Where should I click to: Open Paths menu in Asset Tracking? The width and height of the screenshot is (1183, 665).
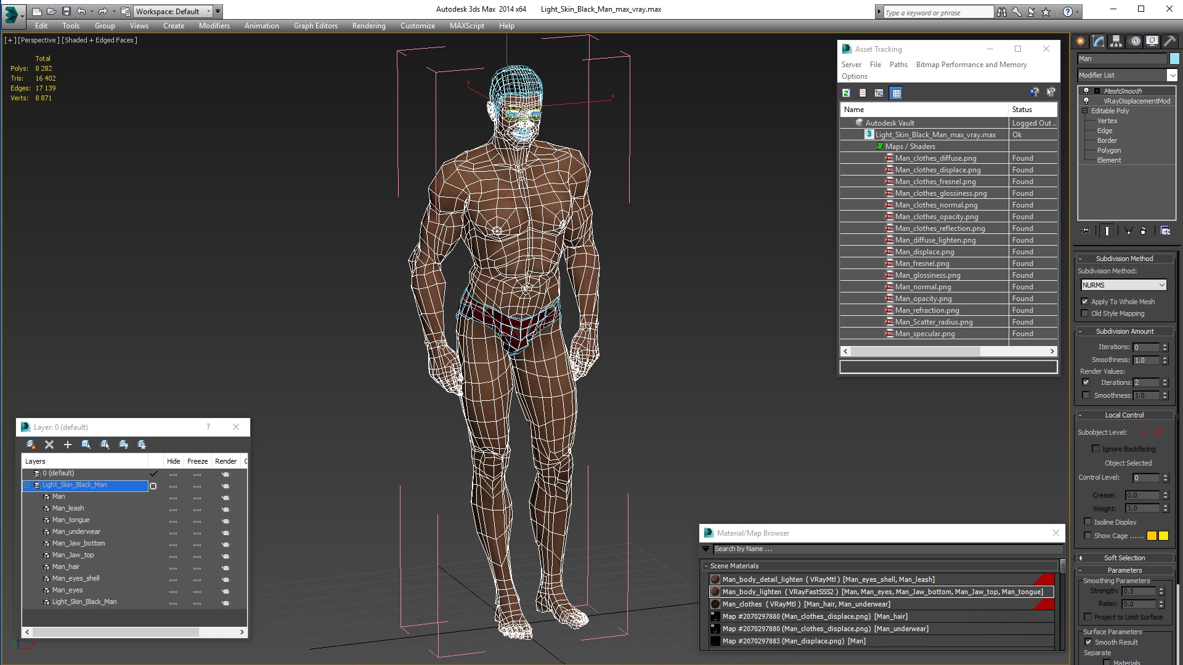tap(898, 65)
